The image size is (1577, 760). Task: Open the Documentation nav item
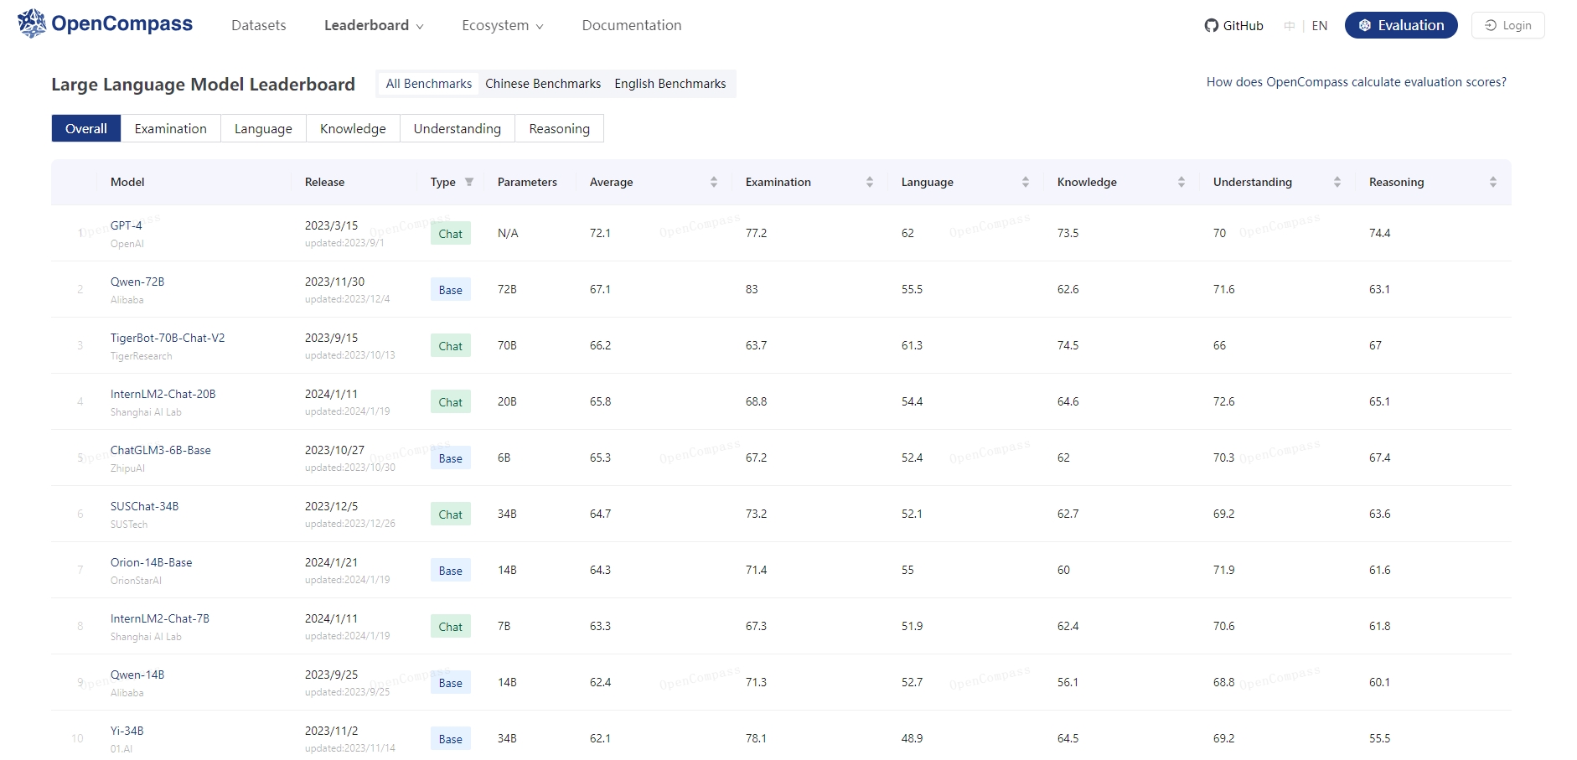pyautogui.click(x=632, y=25)
